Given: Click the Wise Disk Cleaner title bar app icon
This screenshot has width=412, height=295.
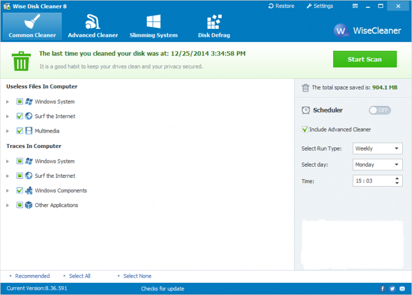Looking at the screenshot, I should click(x=7, y=6).
